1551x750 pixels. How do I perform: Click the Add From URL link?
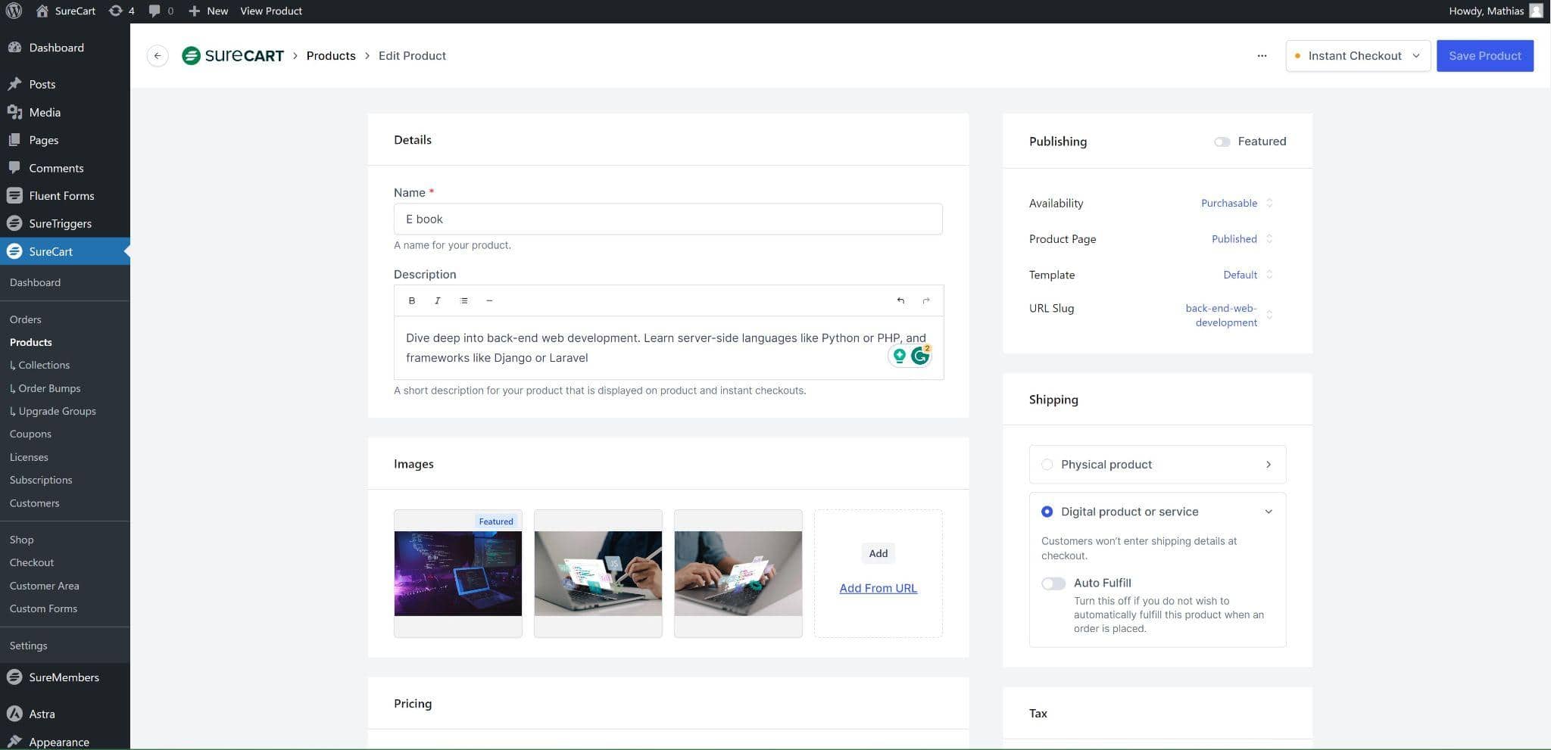878,588
